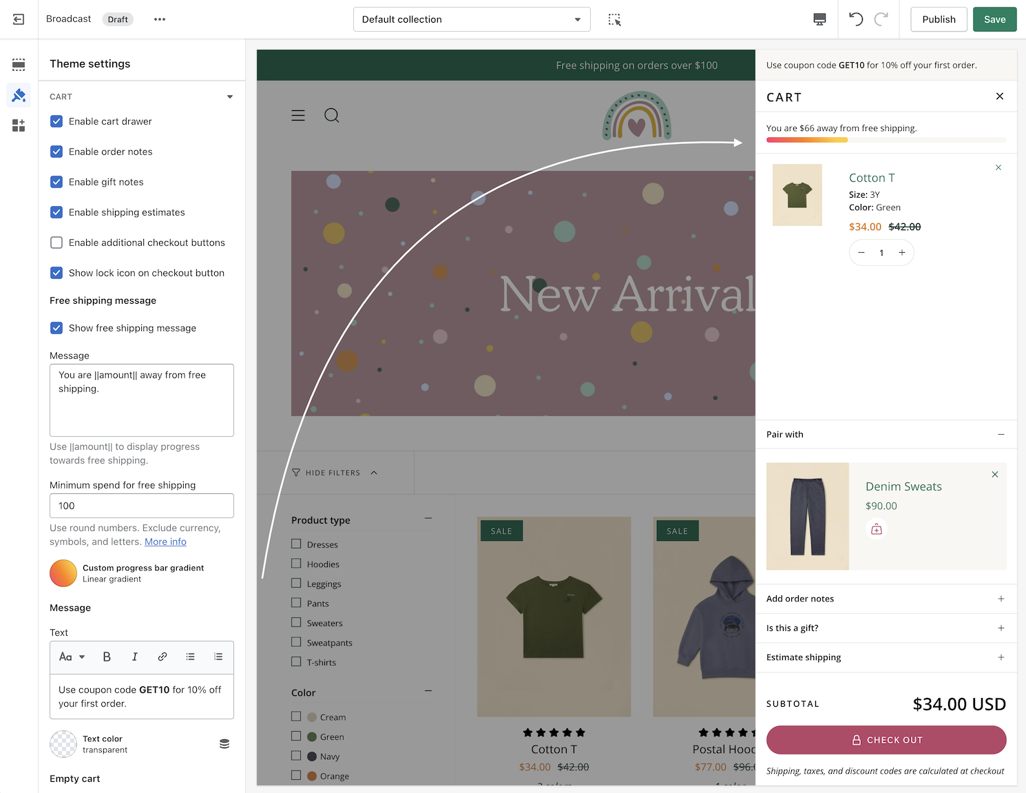The height and width of the screenshot is (793, 1026).
Task: Open the more actions ellipsis menu
Action: 160,19
